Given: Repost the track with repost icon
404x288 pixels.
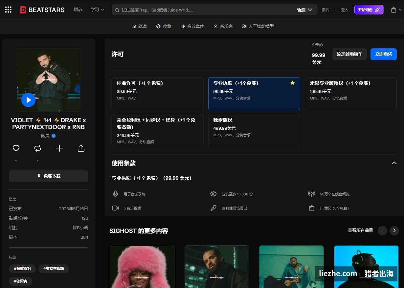Looking at the screenshot, I should pos(38,148).
